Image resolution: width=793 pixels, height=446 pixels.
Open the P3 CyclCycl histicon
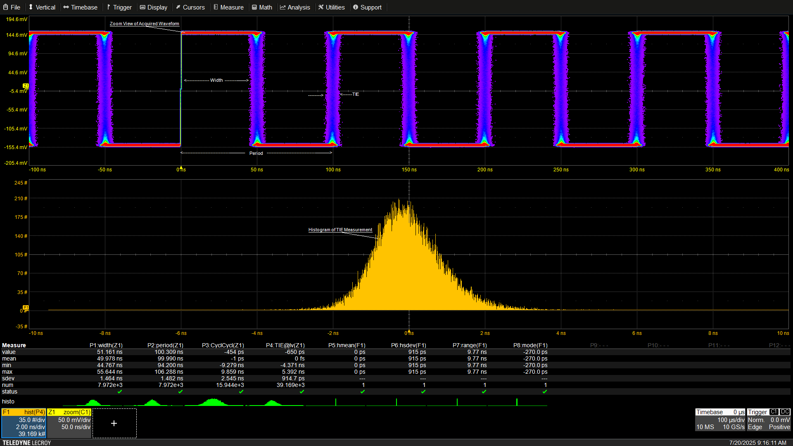click(x=214, y=402)
